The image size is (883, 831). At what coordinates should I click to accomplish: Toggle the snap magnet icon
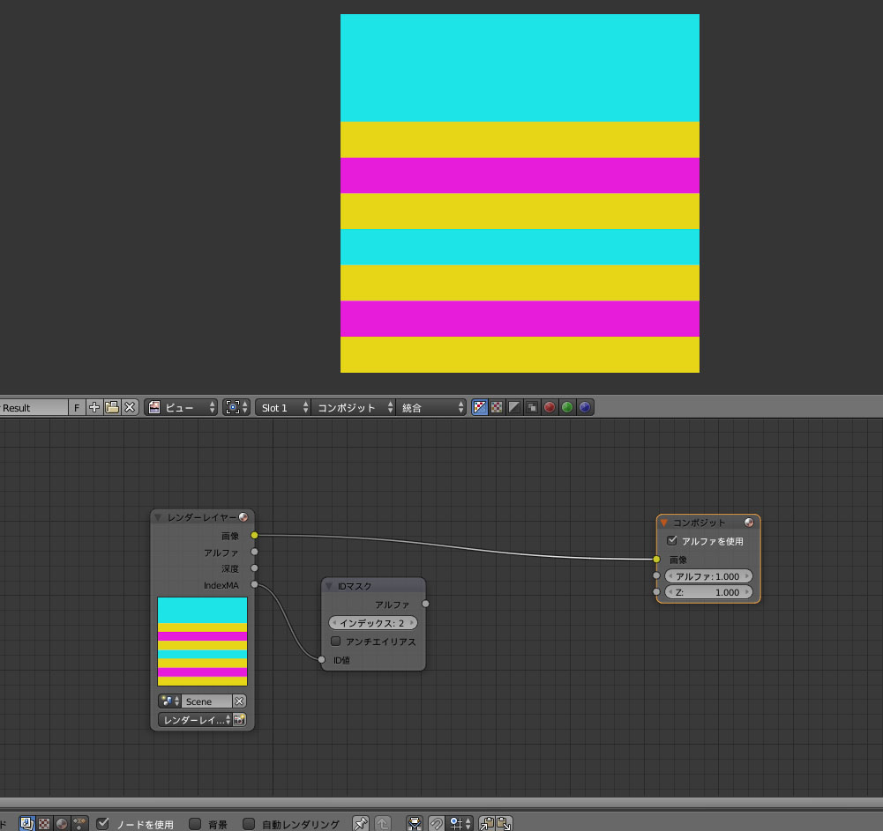click(x=437, y=824)
